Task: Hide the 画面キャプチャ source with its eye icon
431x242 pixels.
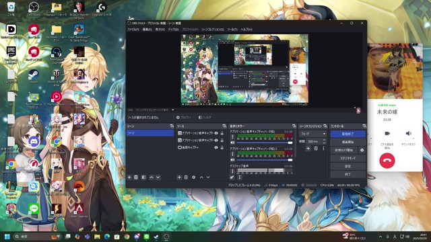Action: [216, 147]
